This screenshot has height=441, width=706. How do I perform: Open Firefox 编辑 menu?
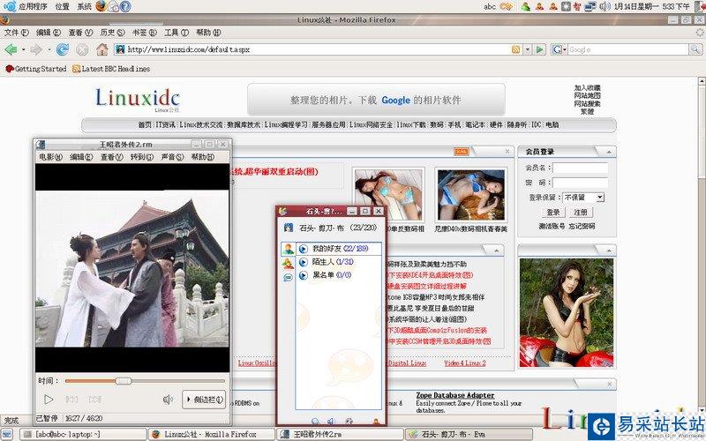[49, 33]
